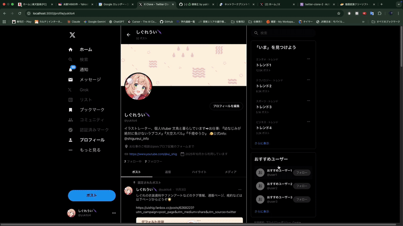Click the ホーム menu label
Screen dimensions: 403x226
(x=86, y=49)
